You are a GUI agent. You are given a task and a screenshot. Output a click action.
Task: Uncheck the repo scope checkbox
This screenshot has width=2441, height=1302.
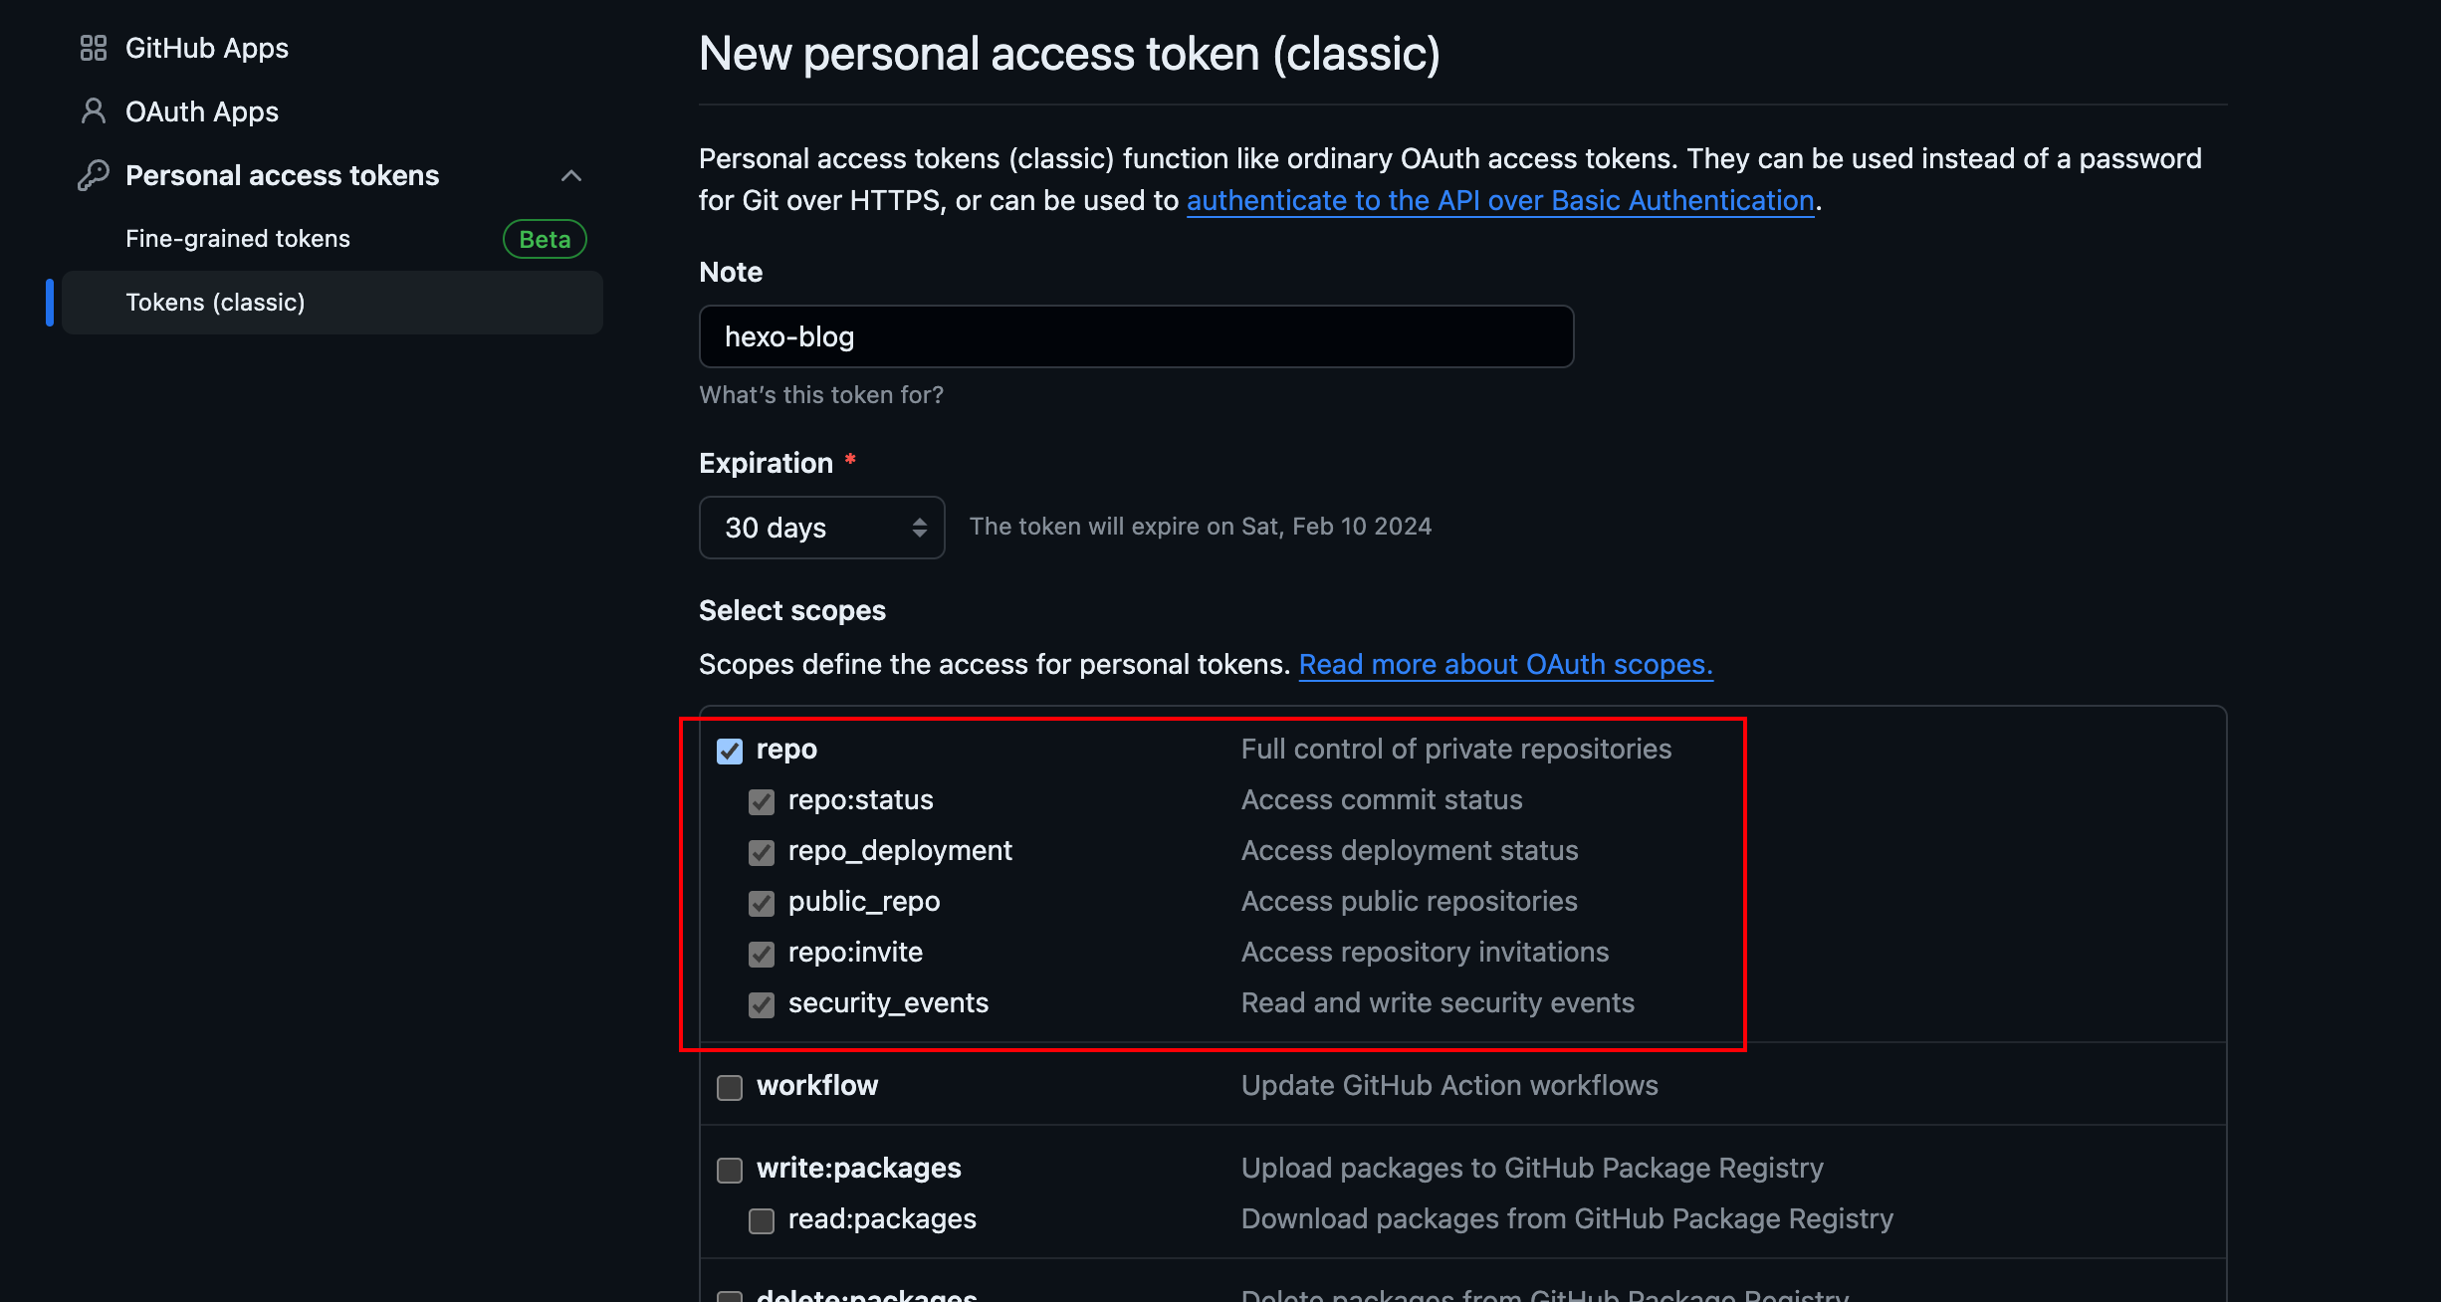coord(729,752)
